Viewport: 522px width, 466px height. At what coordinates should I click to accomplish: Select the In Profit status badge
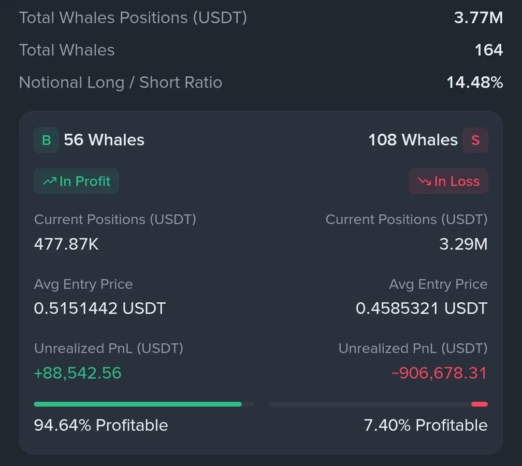[x=76, y=181]
